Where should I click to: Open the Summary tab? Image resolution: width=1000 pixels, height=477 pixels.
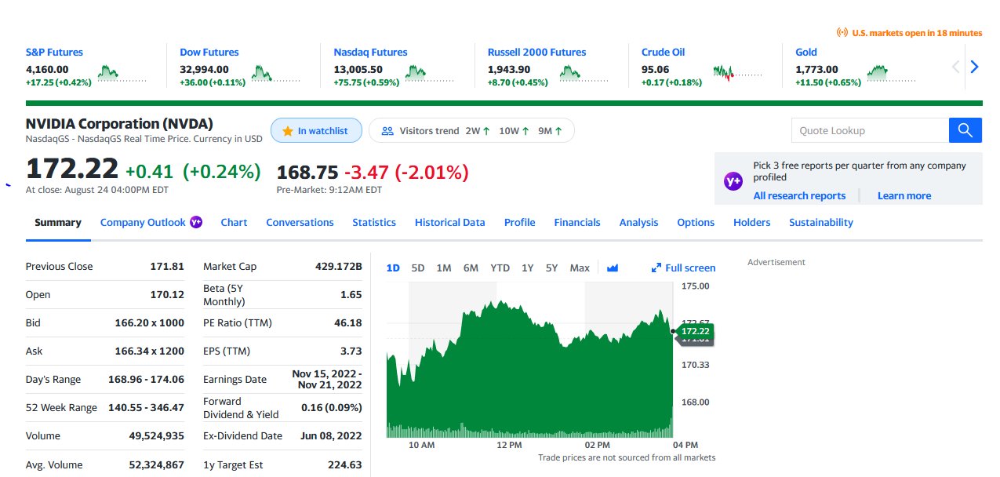pos(58,223)
